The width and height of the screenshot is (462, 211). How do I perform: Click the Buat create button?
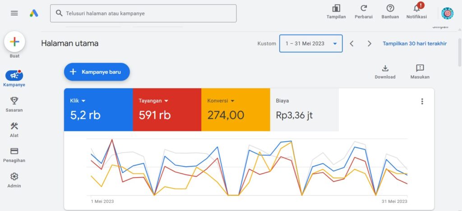pyautogui.click(x=14, y=42)
